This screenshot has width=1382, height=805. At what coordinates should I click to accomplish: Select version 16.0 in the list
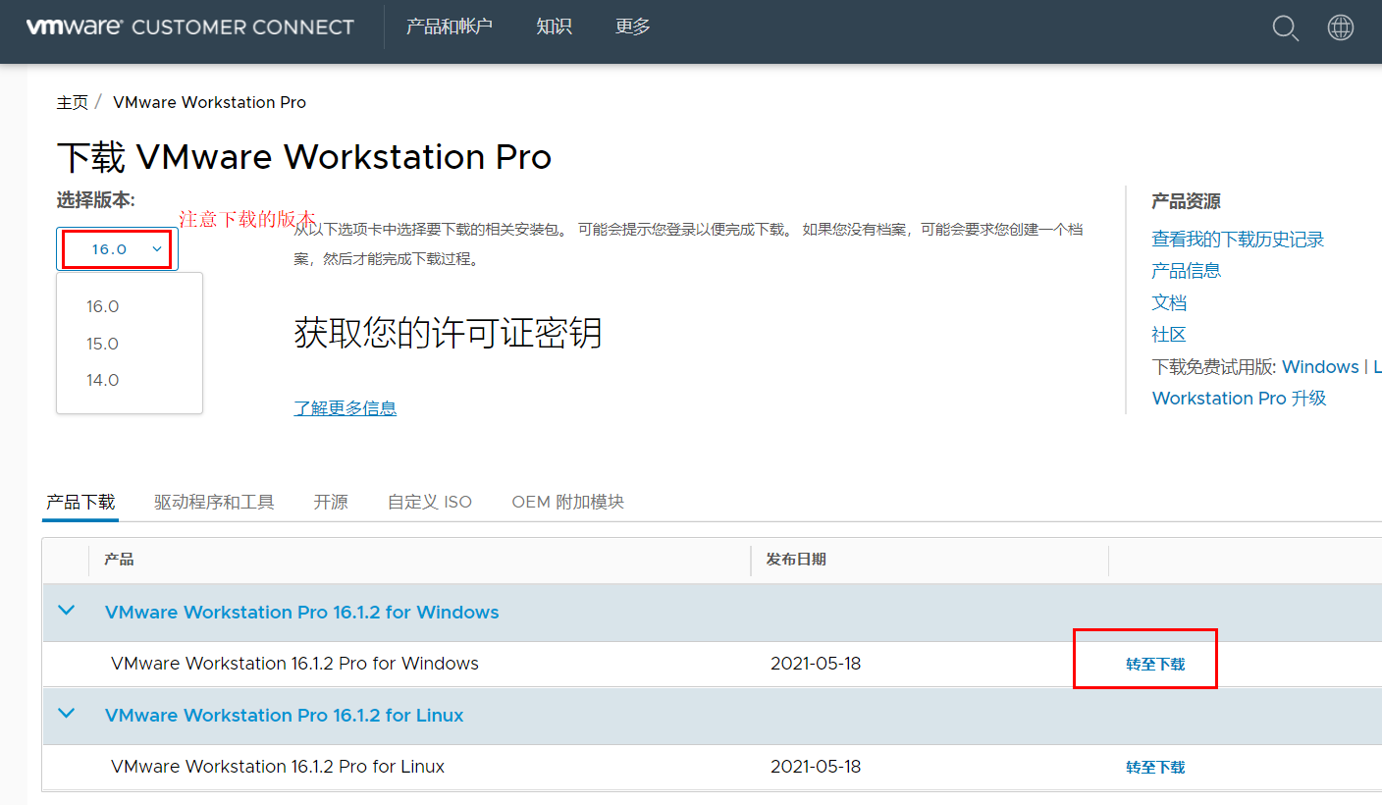pos(102,306)
